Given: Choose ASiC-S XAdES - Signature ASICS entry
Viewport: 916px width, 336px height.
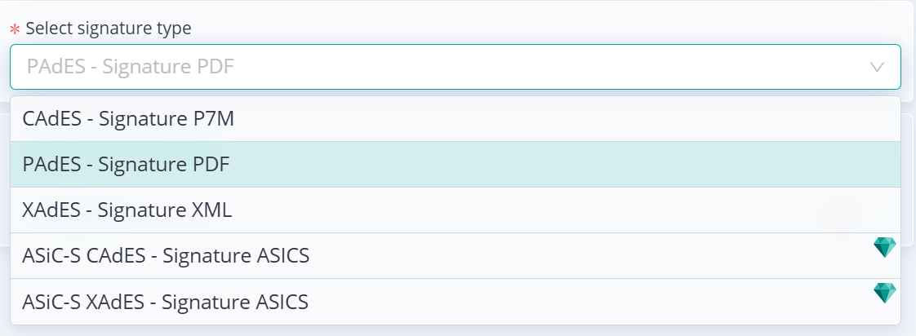Looking at the screenshot, I should (x=455, y=302).
